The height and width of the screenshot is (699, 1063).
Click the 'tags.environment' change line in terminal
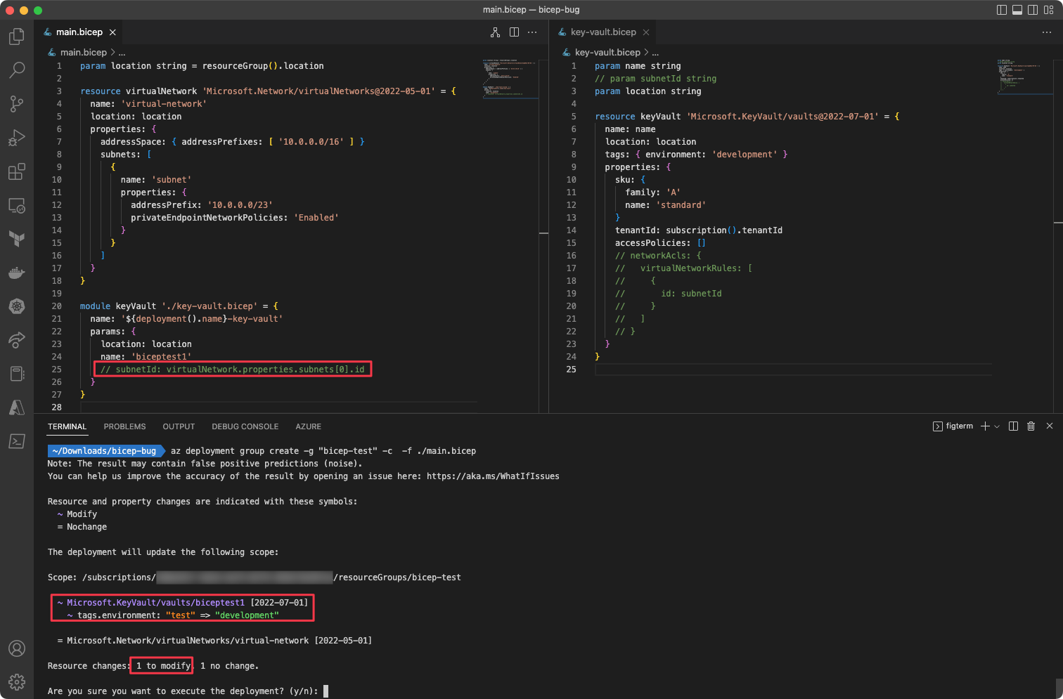(173, 615)
